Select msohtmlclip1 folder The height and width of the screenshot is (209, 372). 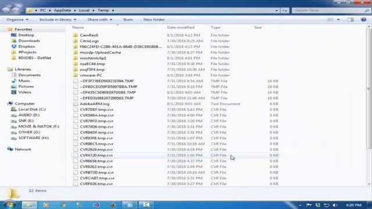pyautogui.click(x=93, y=58)
